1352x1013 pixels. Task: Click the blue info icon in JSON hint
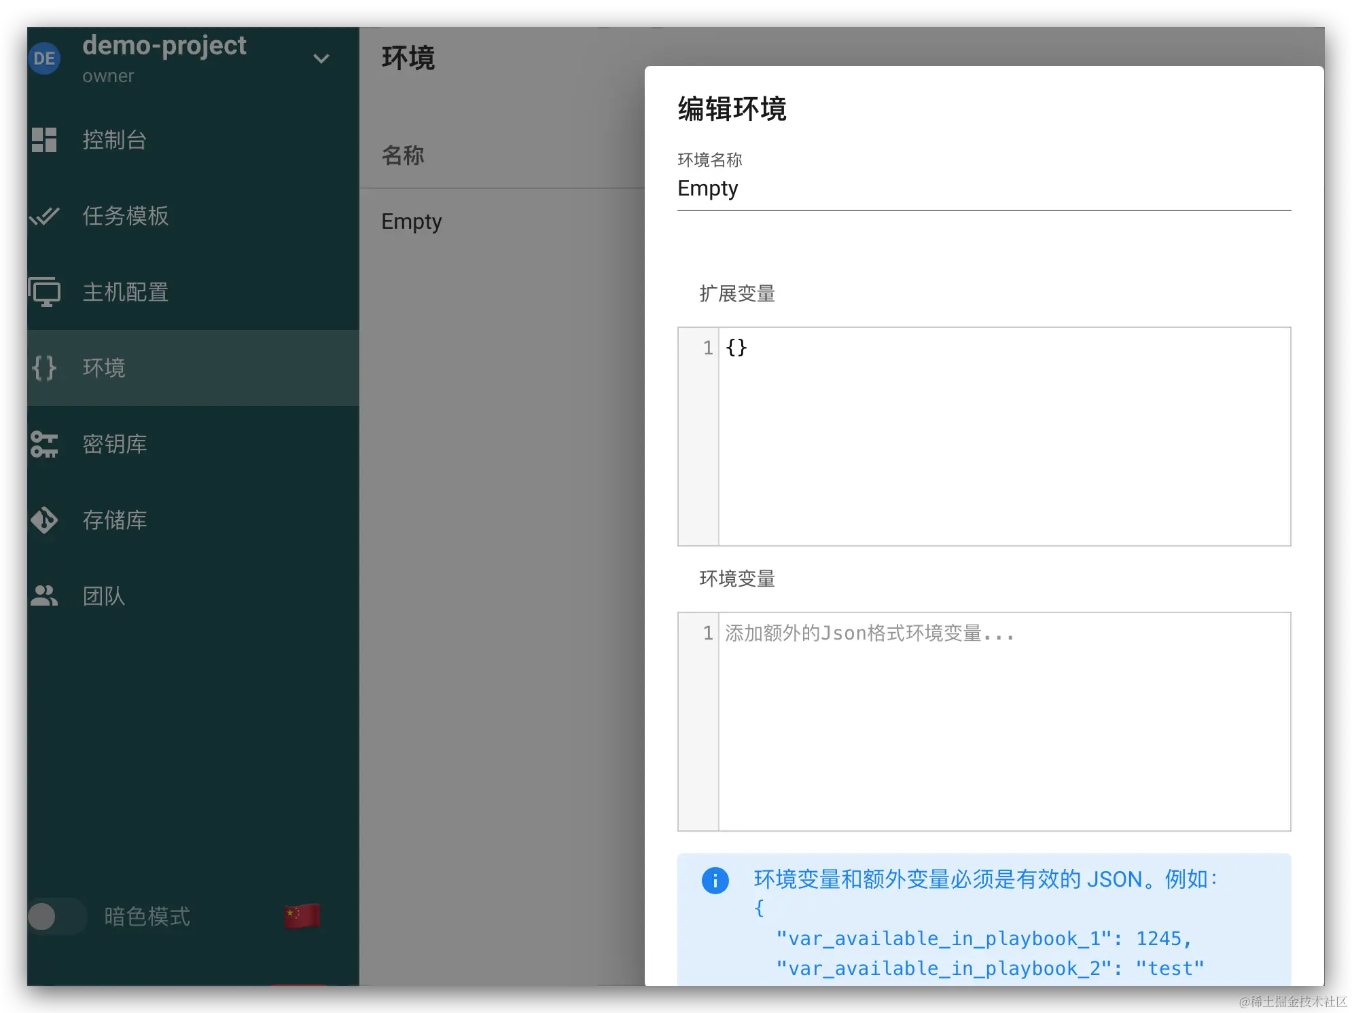tap(715, 881)
